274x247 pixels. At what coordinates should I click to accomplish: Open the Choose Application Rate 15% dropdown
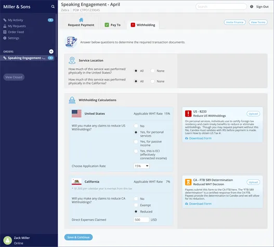[141, 166]
